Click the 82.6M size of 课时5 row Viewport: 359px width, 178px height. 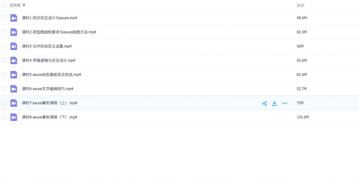click(x=302, y=74)
